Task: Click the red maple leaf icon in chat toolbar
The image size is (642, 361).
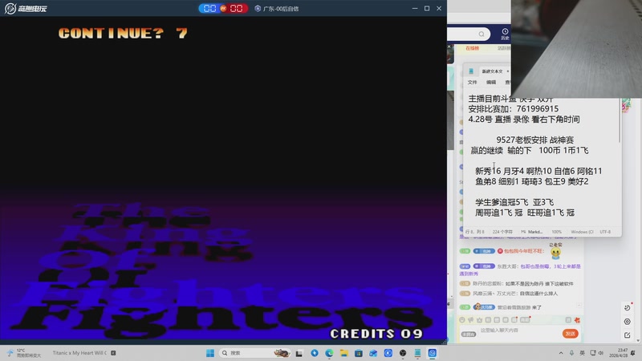Action: (x=577, y=320)
